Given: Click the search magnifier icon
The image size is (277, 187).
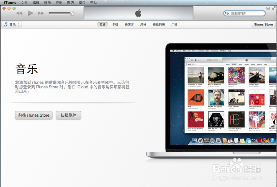Looking at the screenshot, I should pyautogui.click(x=227, y=13).
